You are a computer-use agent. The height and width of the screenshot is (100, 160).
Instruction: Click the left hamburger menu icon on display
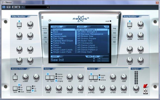pos(42,17)
